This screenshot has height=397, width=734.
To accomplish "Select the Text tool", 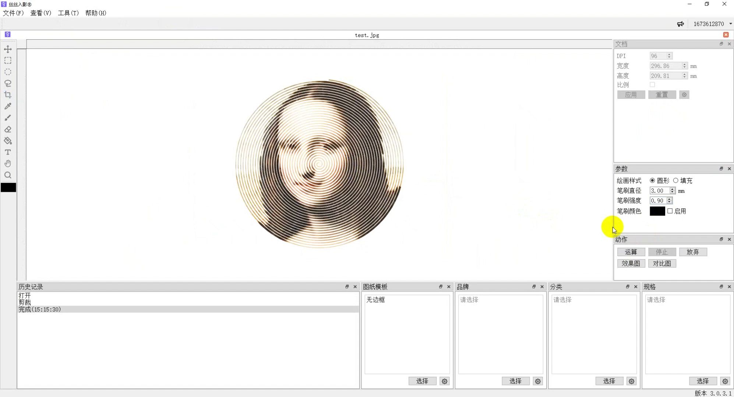I will (x=8, y=152).
